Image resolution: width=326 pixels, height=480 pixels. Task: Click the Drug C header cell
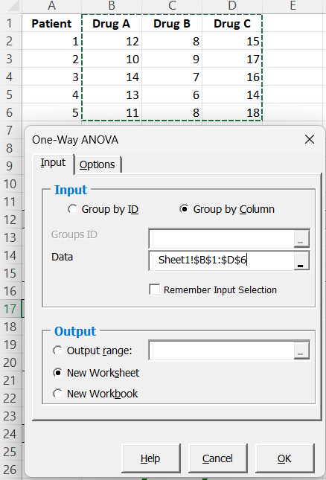(x=232, y=23)
